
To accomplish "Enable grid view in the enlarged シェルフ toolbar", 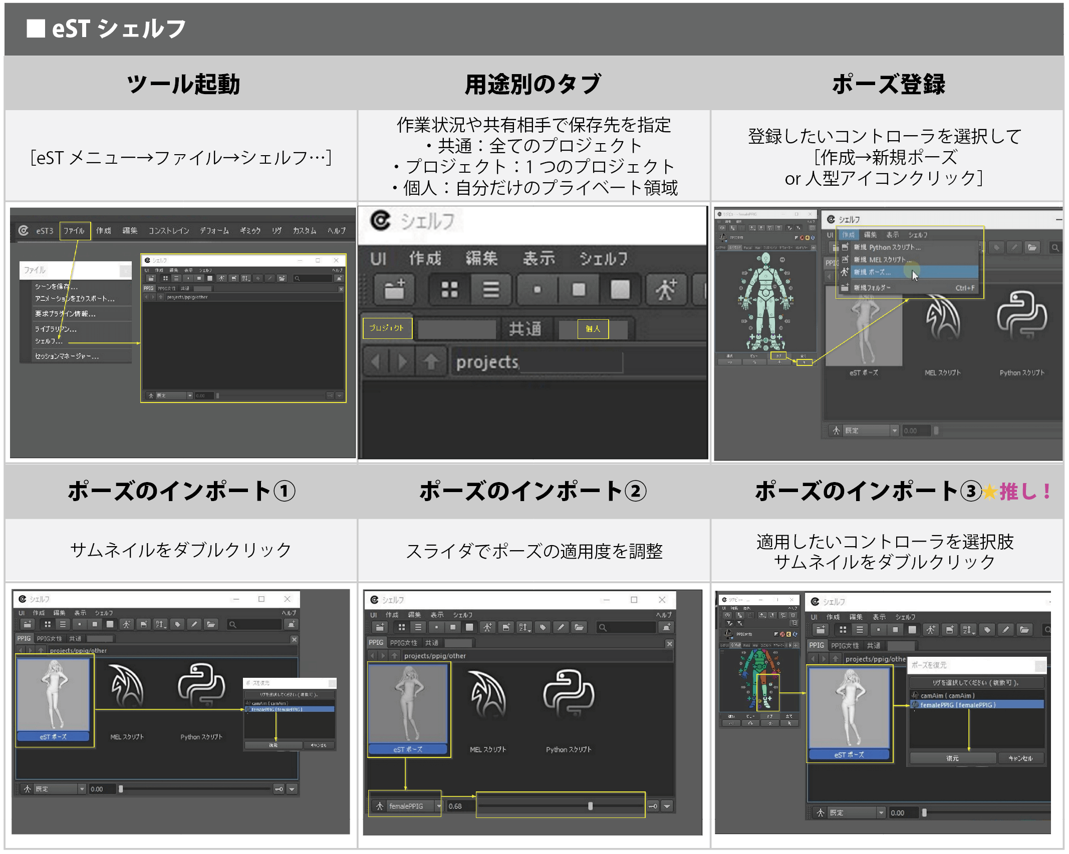I will tap(449, 289).
